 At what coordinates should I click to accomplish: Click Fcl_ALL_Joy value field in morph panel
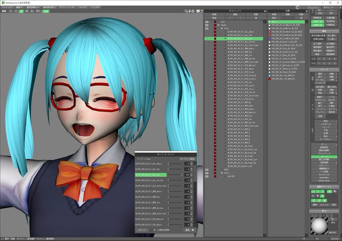point(187,175)
